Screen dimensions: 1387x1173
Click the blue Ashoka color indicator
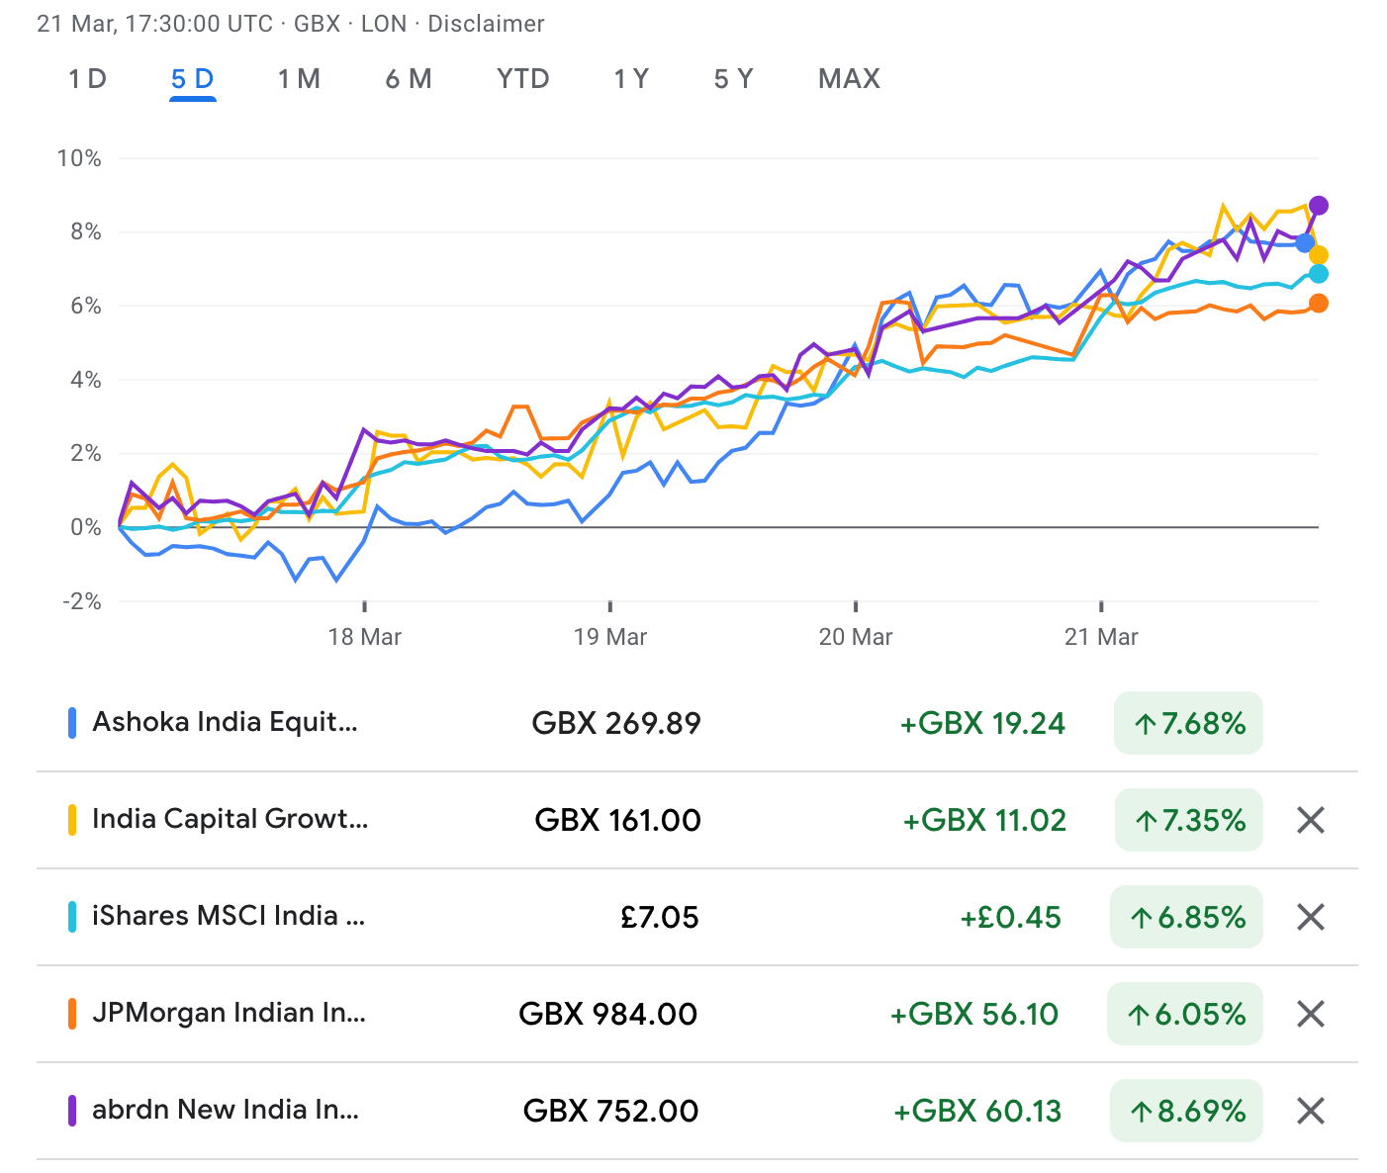pyautogui.click(x=72, y=723)
